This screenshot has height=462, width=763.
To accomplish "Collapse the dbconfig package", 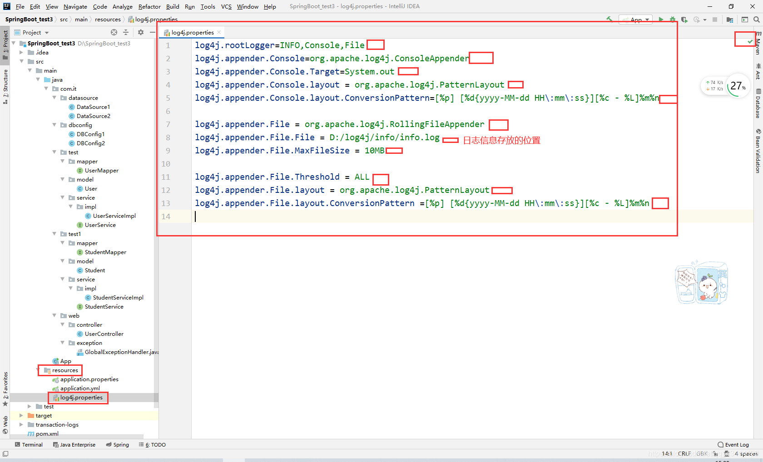I will [54, 125].
